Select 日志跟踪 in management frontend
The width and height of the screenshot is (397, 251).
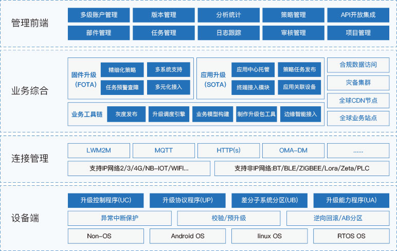[228, 33]
